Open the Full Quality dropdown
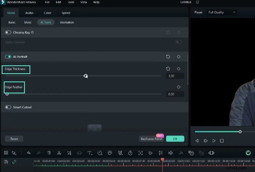The image size is (255, 172). 222,12
